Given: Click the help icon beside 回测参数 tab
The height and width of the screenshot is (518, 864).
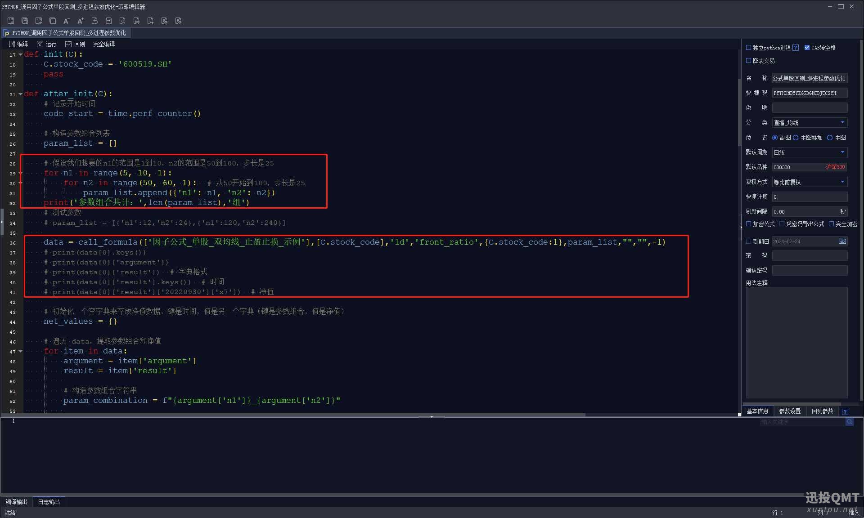Looking at the screenshot, I should [845, 411].
